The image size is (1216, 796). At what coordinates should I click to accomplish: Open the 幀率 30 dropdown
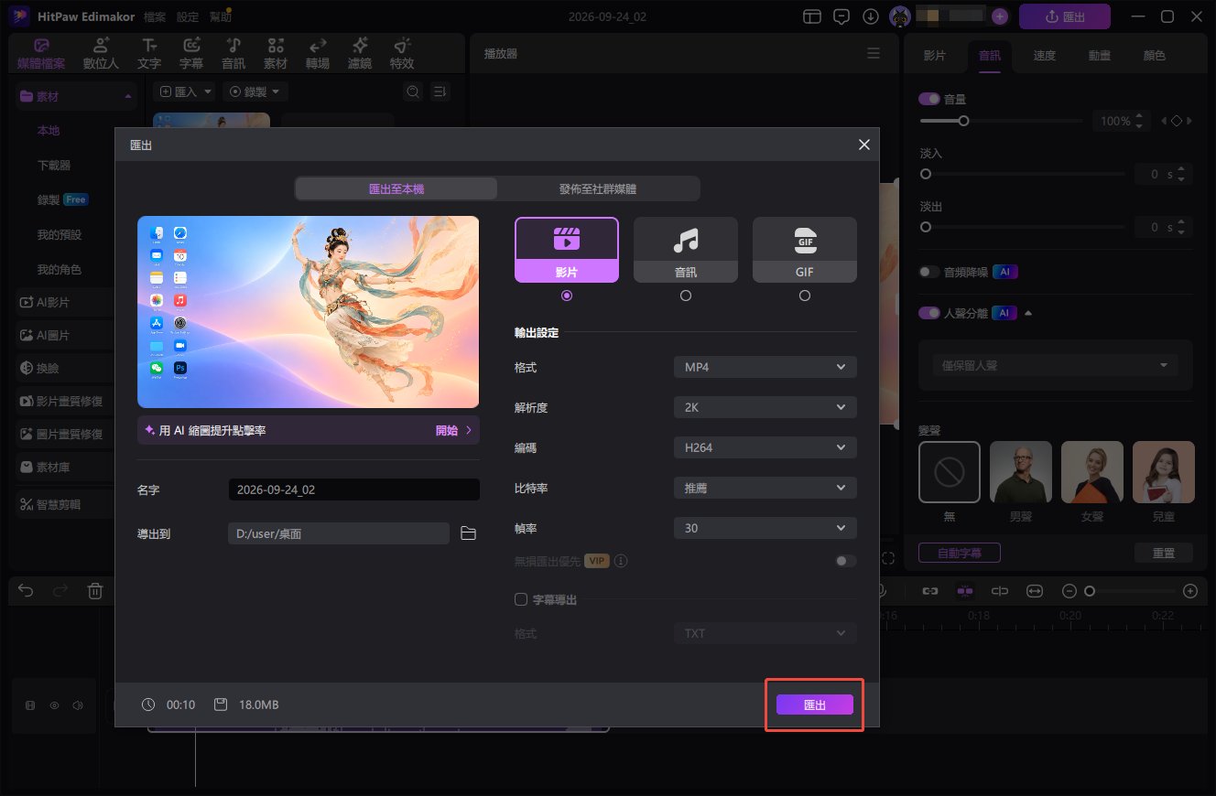(x=765, y=528)
